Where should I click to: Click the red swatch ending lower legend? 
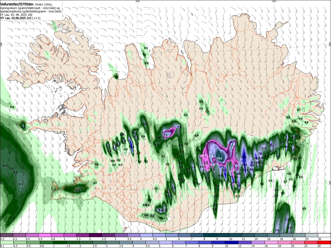(x=324, y=242)
